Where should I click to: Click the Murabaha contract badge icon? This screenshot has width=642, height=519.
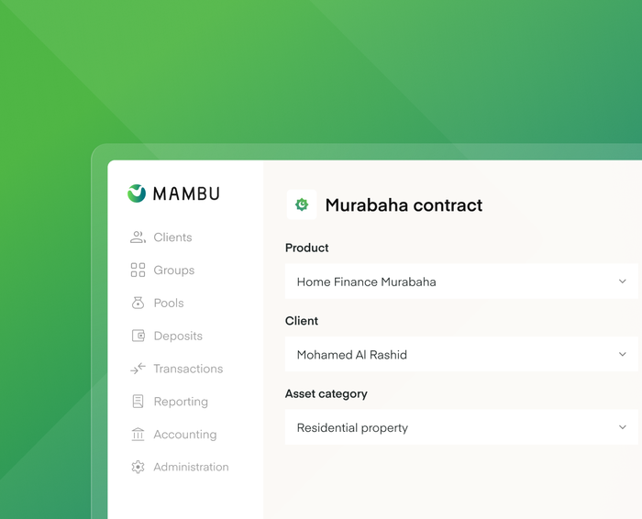[302, 204]
